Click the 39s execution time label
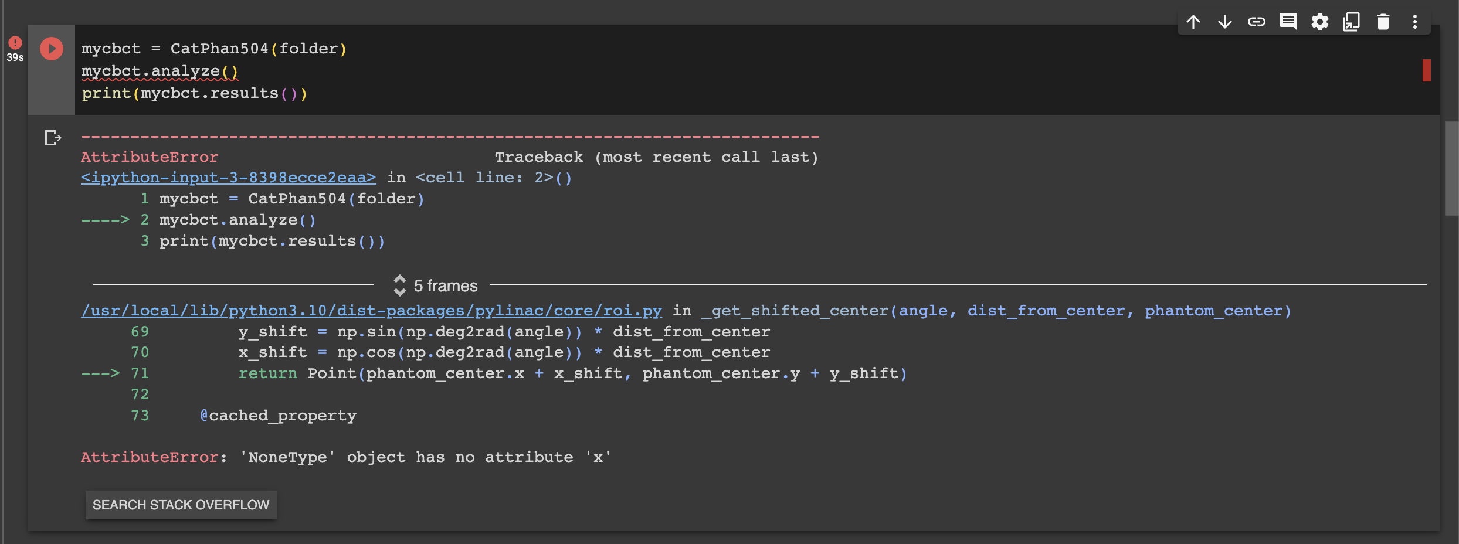The image size is (1459, 544). pos(15,57)
